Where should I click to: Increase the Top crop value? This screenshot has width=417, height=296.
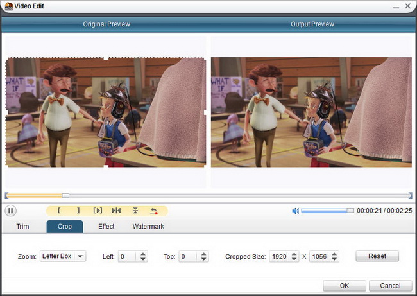click(x=204, y=254)
